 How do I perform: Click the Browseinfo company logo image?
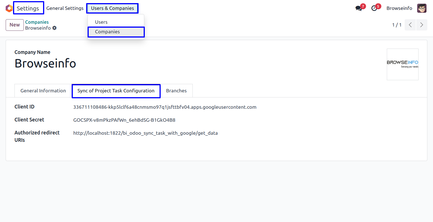click(402, 64)
